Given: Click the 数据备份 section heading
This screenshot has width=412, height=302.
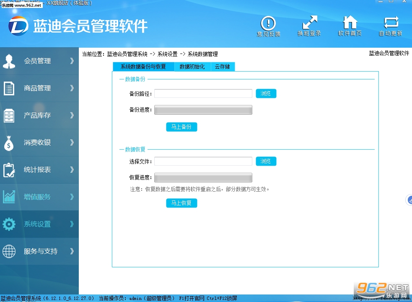Looking at the screenshot, I should click(x=135, y=79).
